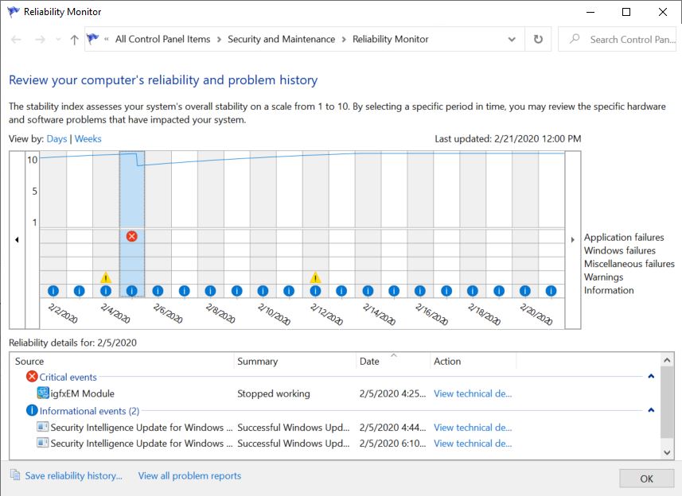Open All Control Panel Items breadcrumb
The height and width of the screenshot is (496, 682).
point(162,39)
